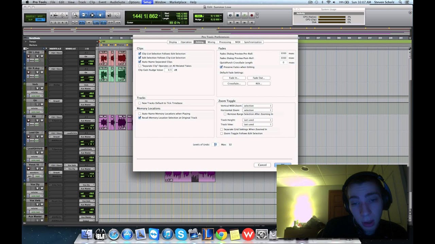Select the Grabber hand tool
The width and height of the screenshot is (435, 244).
(100, 15)
